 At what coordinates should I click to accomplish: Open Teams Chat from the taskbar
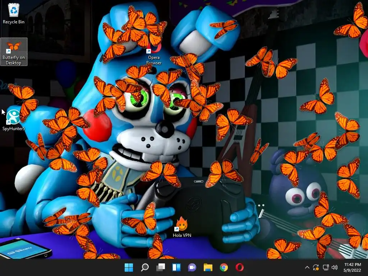(192, 267)
